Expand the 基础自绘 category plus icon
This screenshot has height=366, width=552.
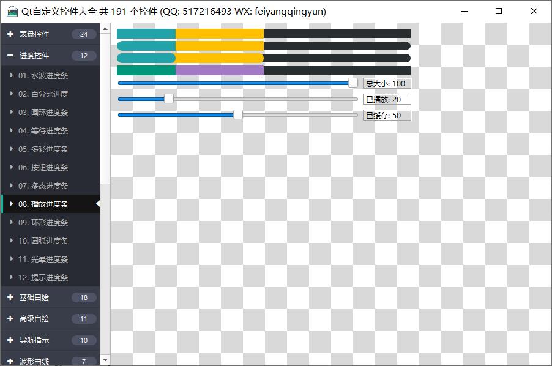coord(10,297)
